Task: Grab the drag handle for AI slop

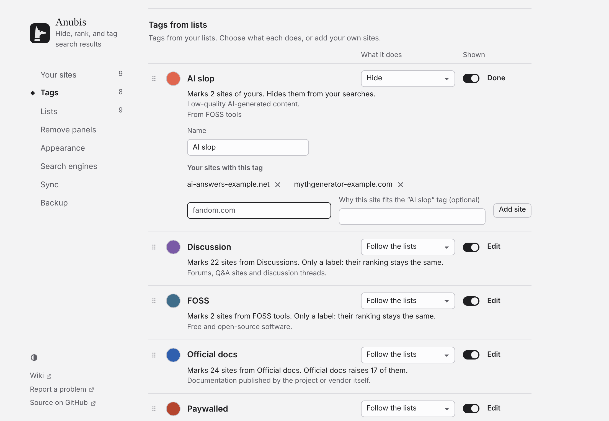Action: coord(154,79)
